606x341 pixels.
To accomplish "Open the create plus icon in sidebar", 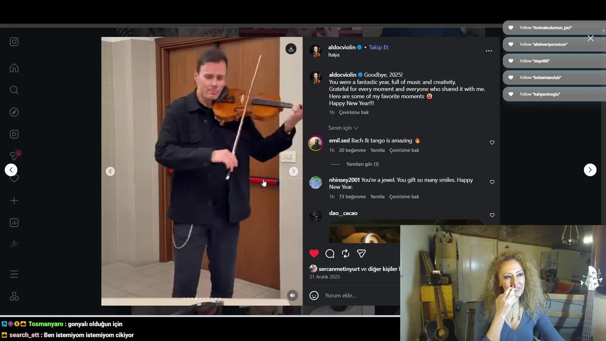I will click(14, 201).
